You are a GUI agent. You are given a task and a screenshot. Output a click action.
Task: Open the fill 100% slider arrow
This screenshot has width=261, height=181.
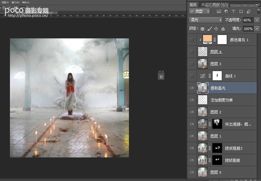point(257,29)
